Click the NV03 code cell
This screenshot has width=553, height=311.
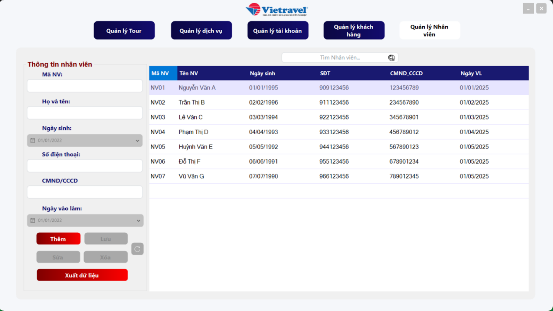pyautogui.click(x=158, y=117)
